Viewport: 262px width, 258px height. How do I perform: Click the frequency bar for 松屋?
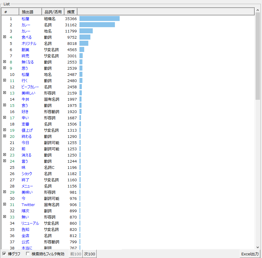click(99, 19)
